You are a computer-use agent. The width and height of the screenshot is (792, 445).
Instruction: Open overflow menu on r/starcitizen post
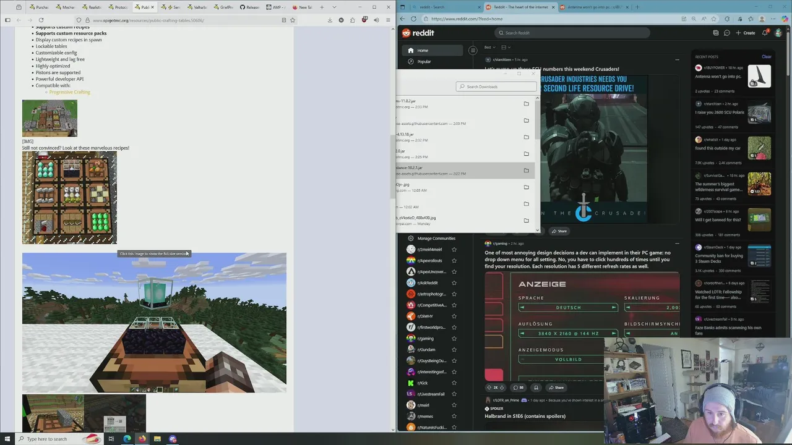click(677, 60)
